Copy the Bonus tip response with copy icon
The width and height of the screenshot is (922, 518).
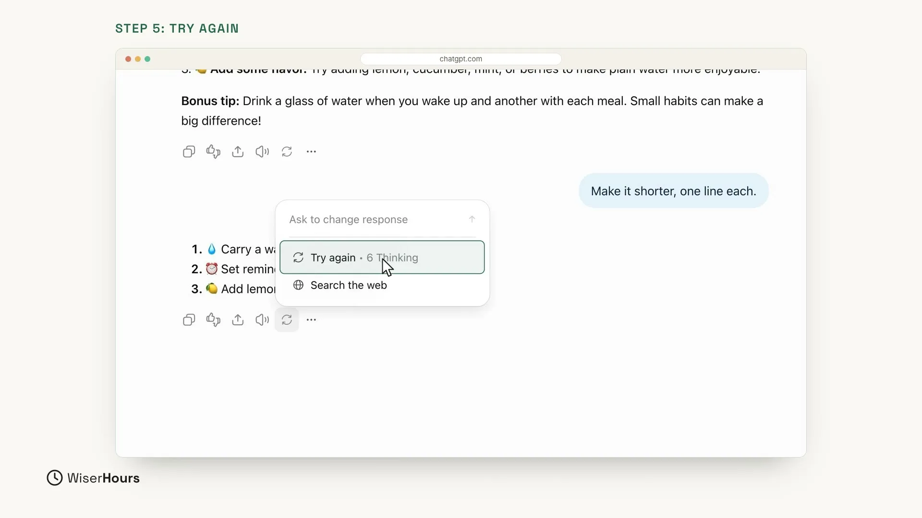pyautogui.click(x=189, y=152)
